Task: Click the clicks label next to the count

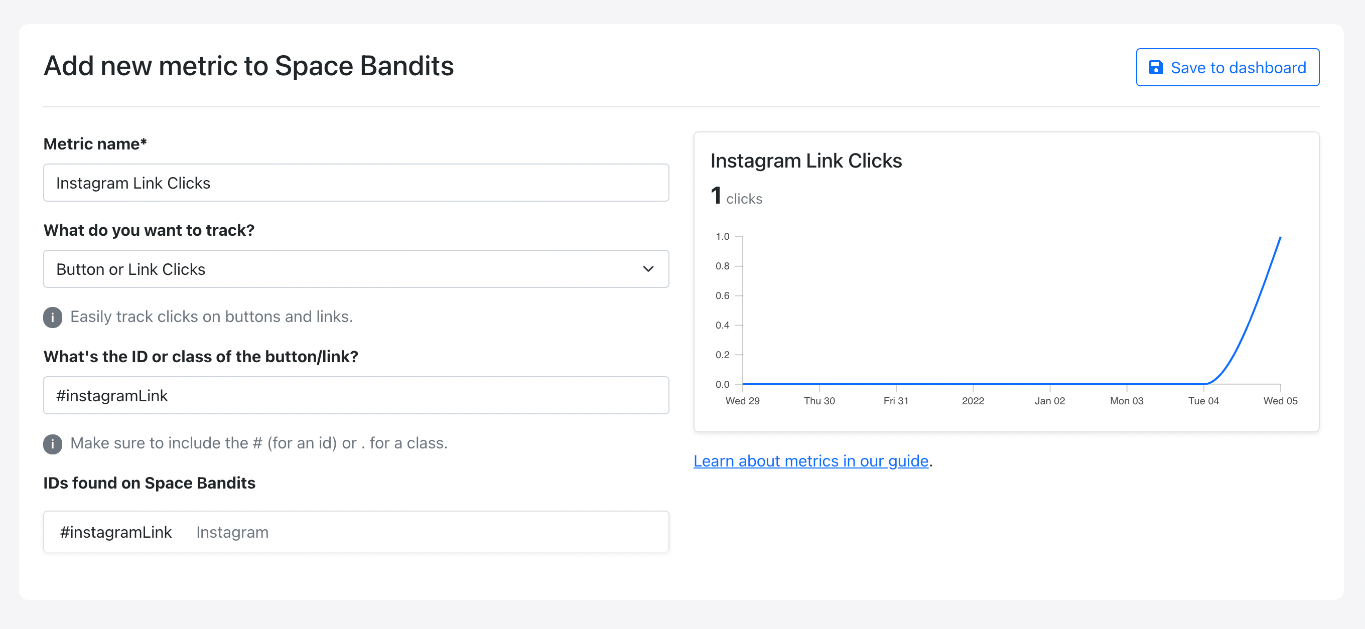Action: click(744, 199)
